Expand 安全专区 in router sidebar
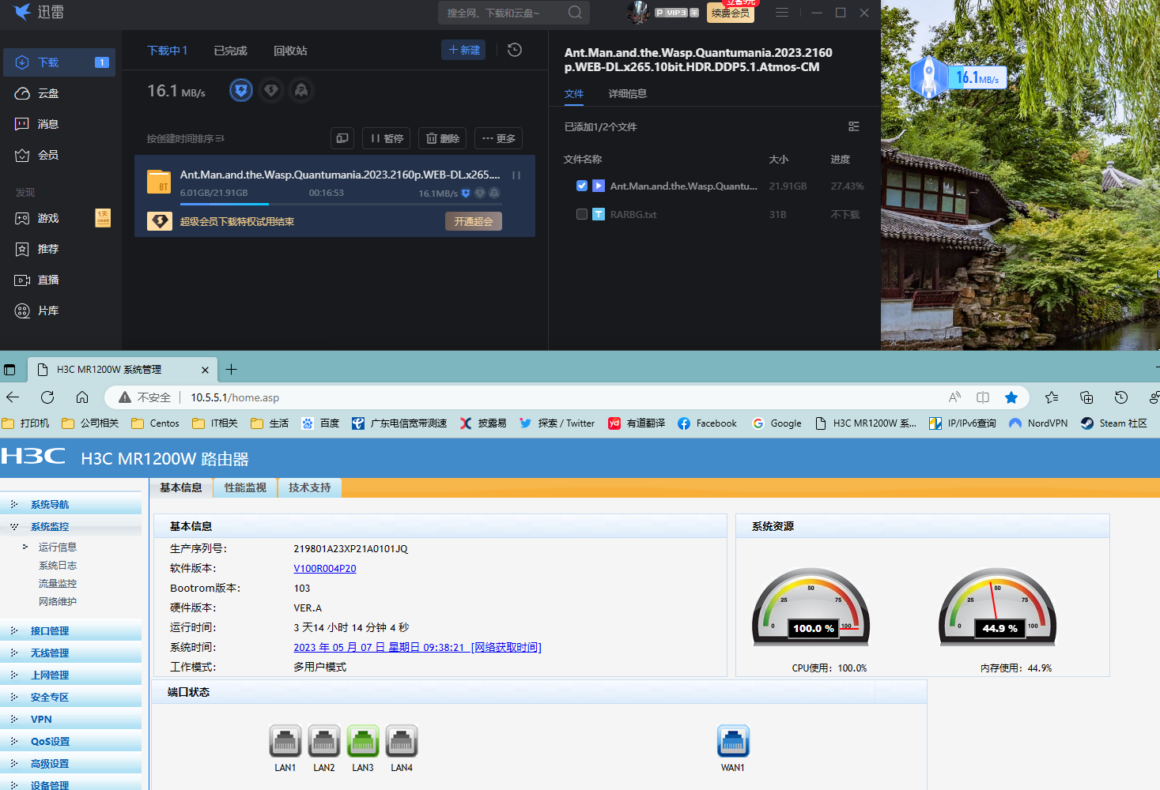 pyautogui.click(x=50, y=698)
